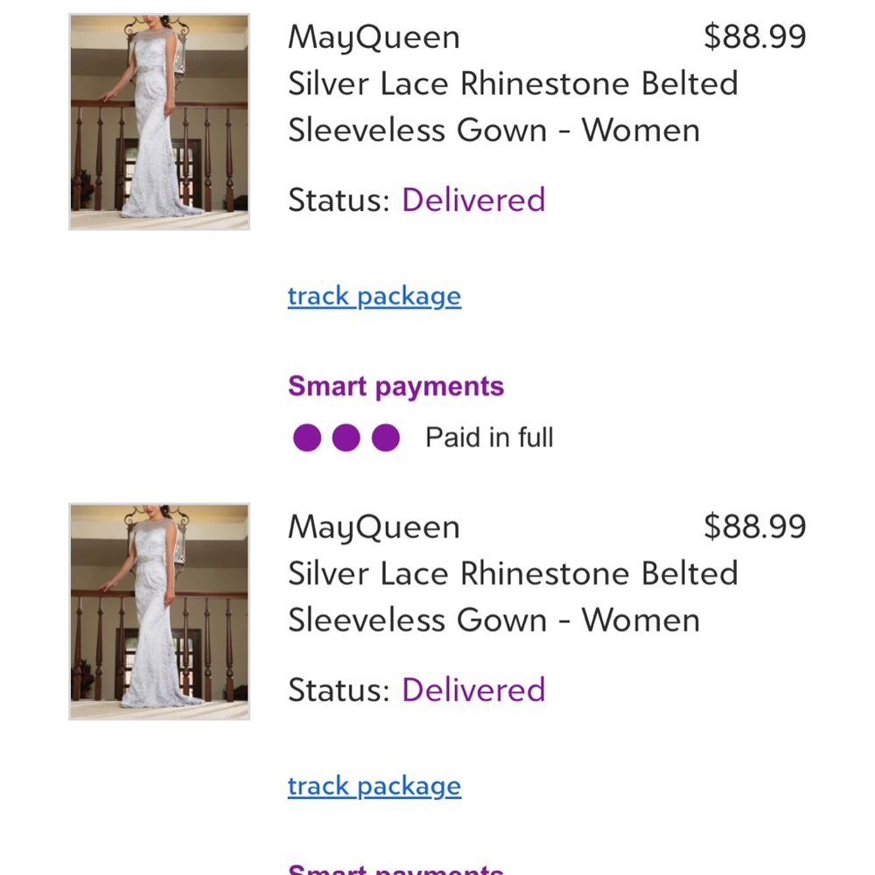
Task: Open the second silver gown product thumbnail
Action: pyautogui.click(x=159, y=612)
